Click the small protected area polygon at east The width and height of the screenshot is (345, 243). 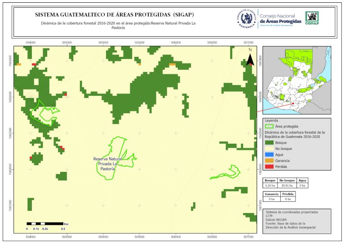pyautogui.click(x=226, y=173)
